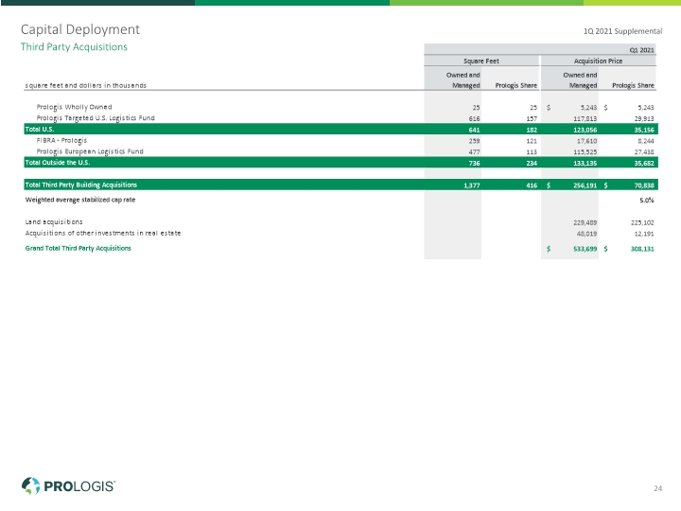Click the page number "24"
Screen dimensions: 681x511
point(657,488)
